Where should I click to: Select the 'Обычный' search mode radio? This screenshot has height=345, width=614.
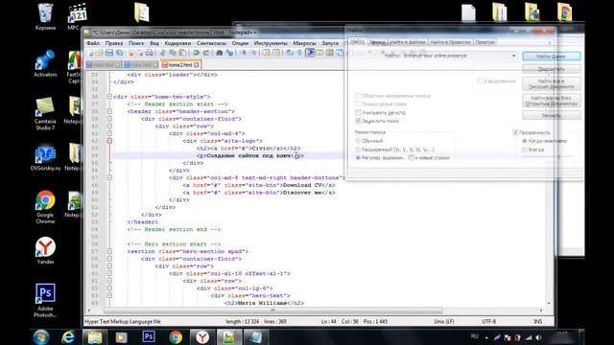pyautogui.click(x=358, y=141)
